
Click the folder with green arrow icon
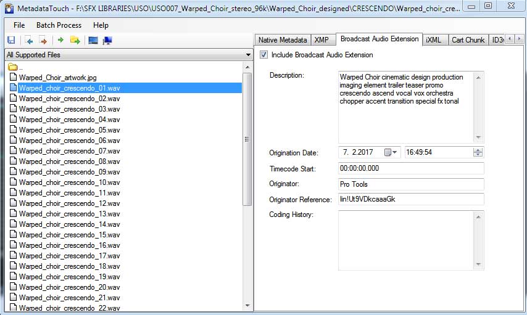coord(75,41)
